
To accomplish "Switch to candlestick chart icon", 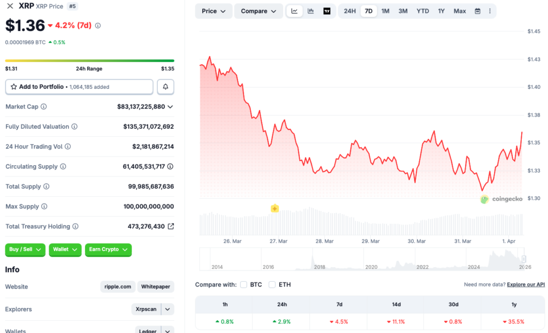I will (311, 11).
